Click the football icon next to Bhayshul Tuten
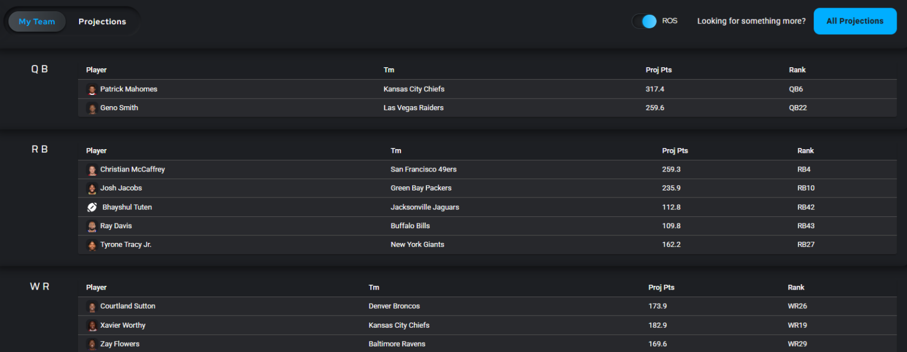 [92, 207]
